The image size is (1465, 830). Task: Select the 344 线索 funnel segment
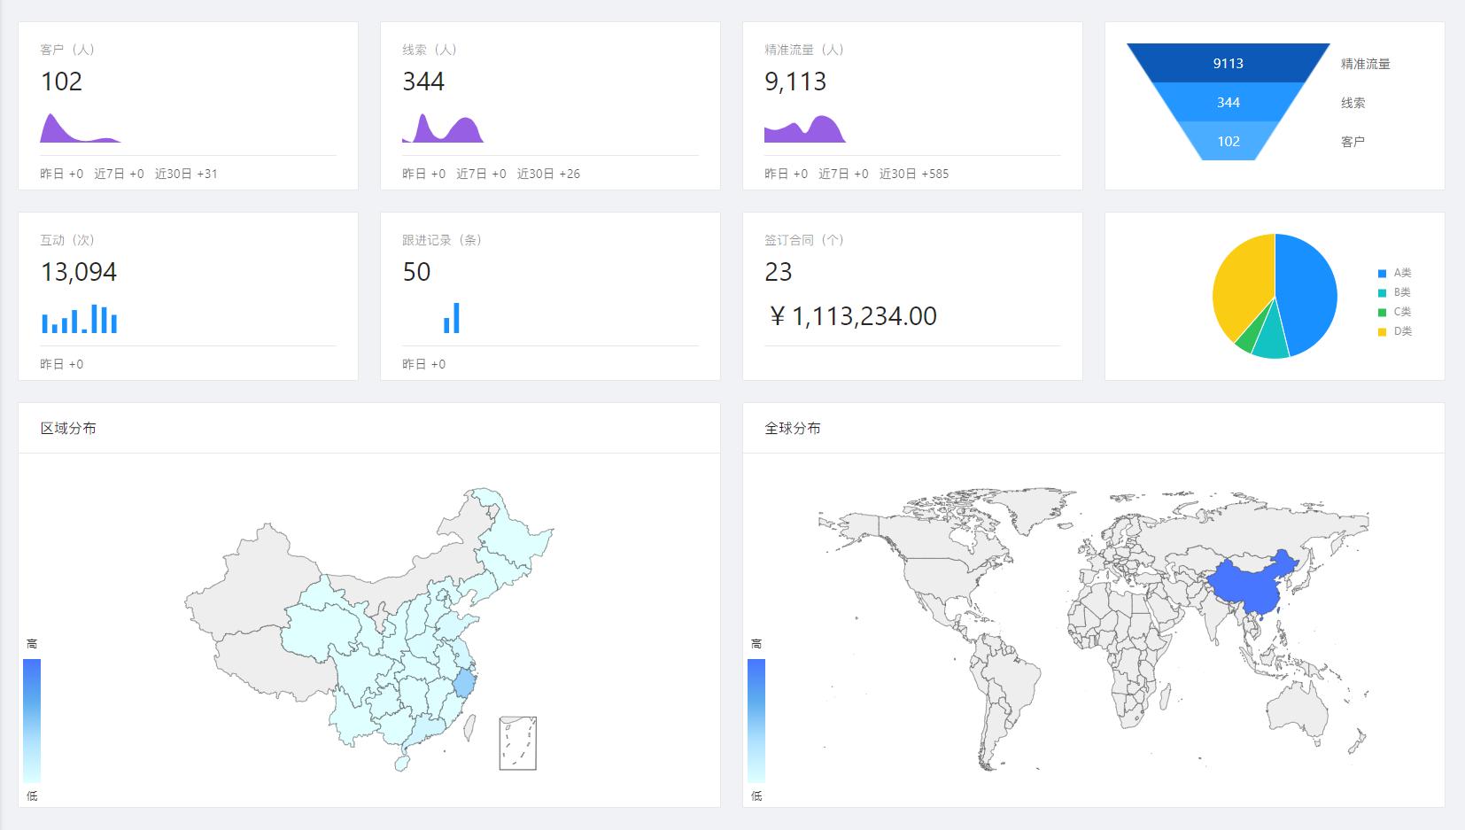(1228, 102)
